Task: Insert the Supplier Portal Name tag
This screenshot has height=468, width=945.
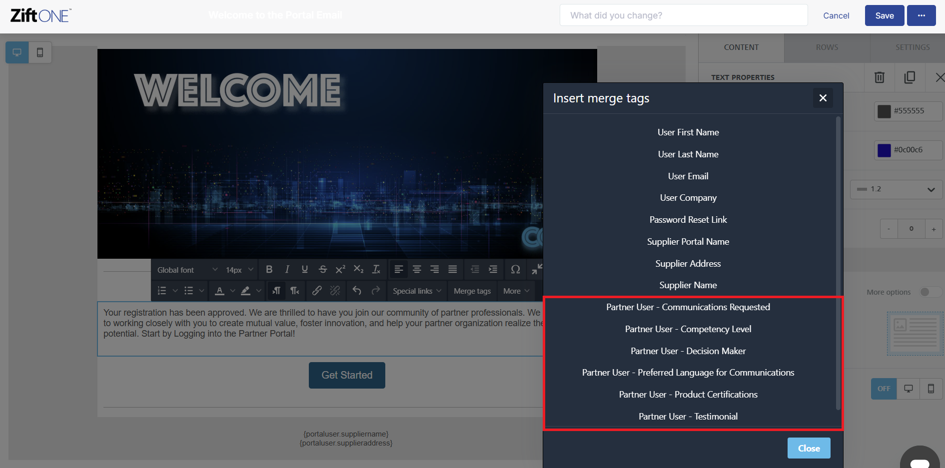Action: 688,242
